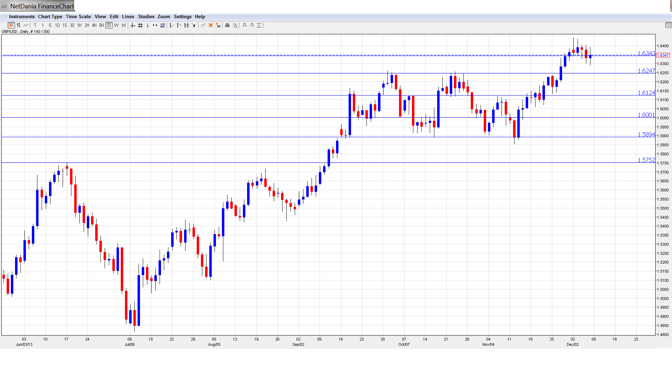Click the info (i) toolbar icon
672x378 pixels.
148,25
